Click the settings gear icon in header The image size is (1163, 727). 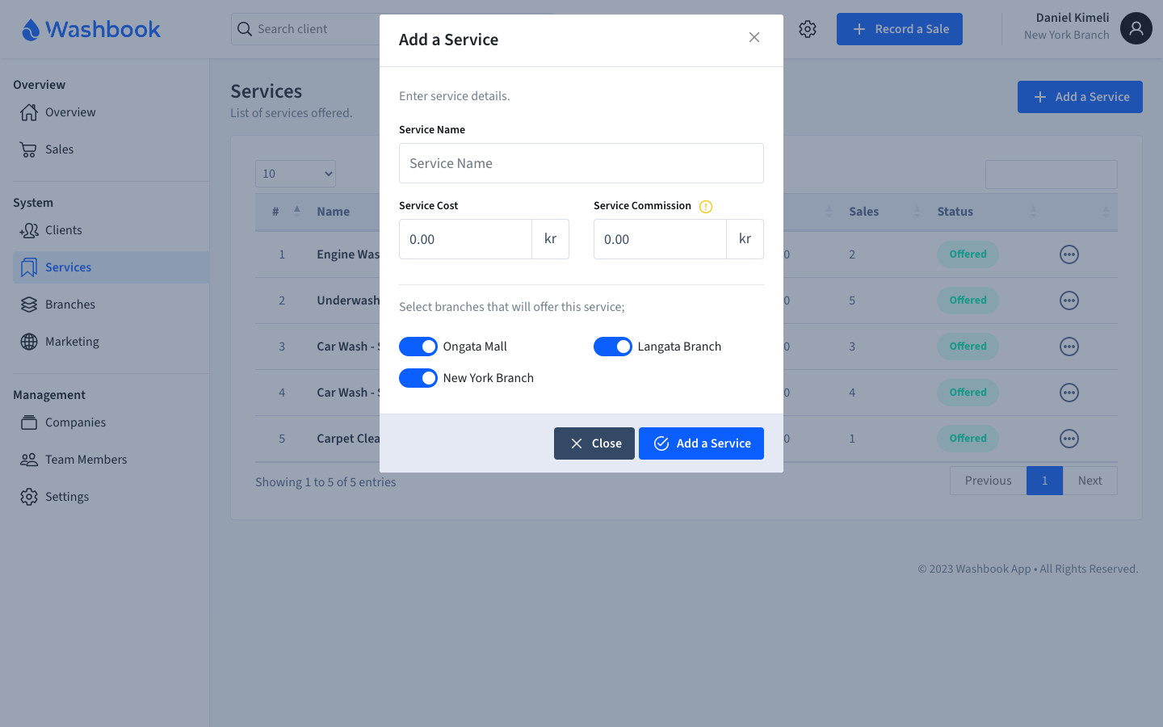click(808, 29)
